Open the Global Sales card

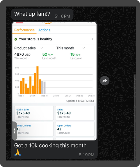[34, 113]
